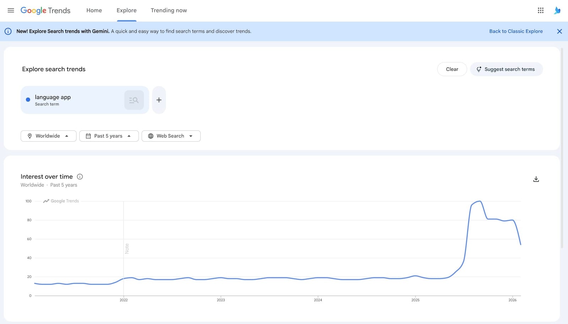This screenshot has height=324, width=568.
Task: Expand the Worldwide region dropdown
Action: (48, 136)
